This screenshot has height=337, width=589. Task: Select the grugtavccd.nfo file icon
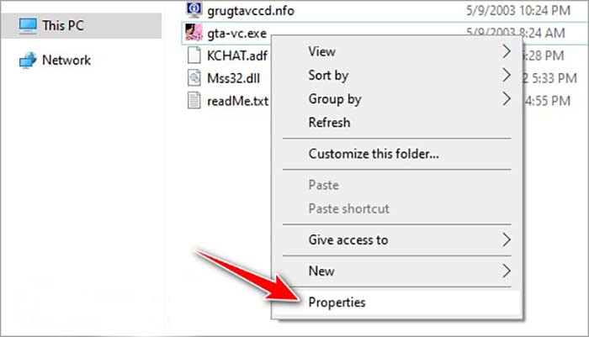click(x=194, y=10)
